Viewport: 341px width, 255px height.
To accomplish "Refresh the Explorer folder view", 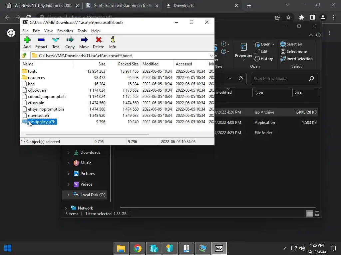I will [x=241, y=78].
